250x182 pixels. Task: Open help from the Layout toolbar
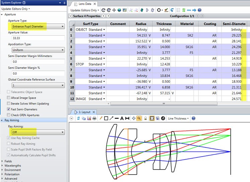click(x=193, y=118)
